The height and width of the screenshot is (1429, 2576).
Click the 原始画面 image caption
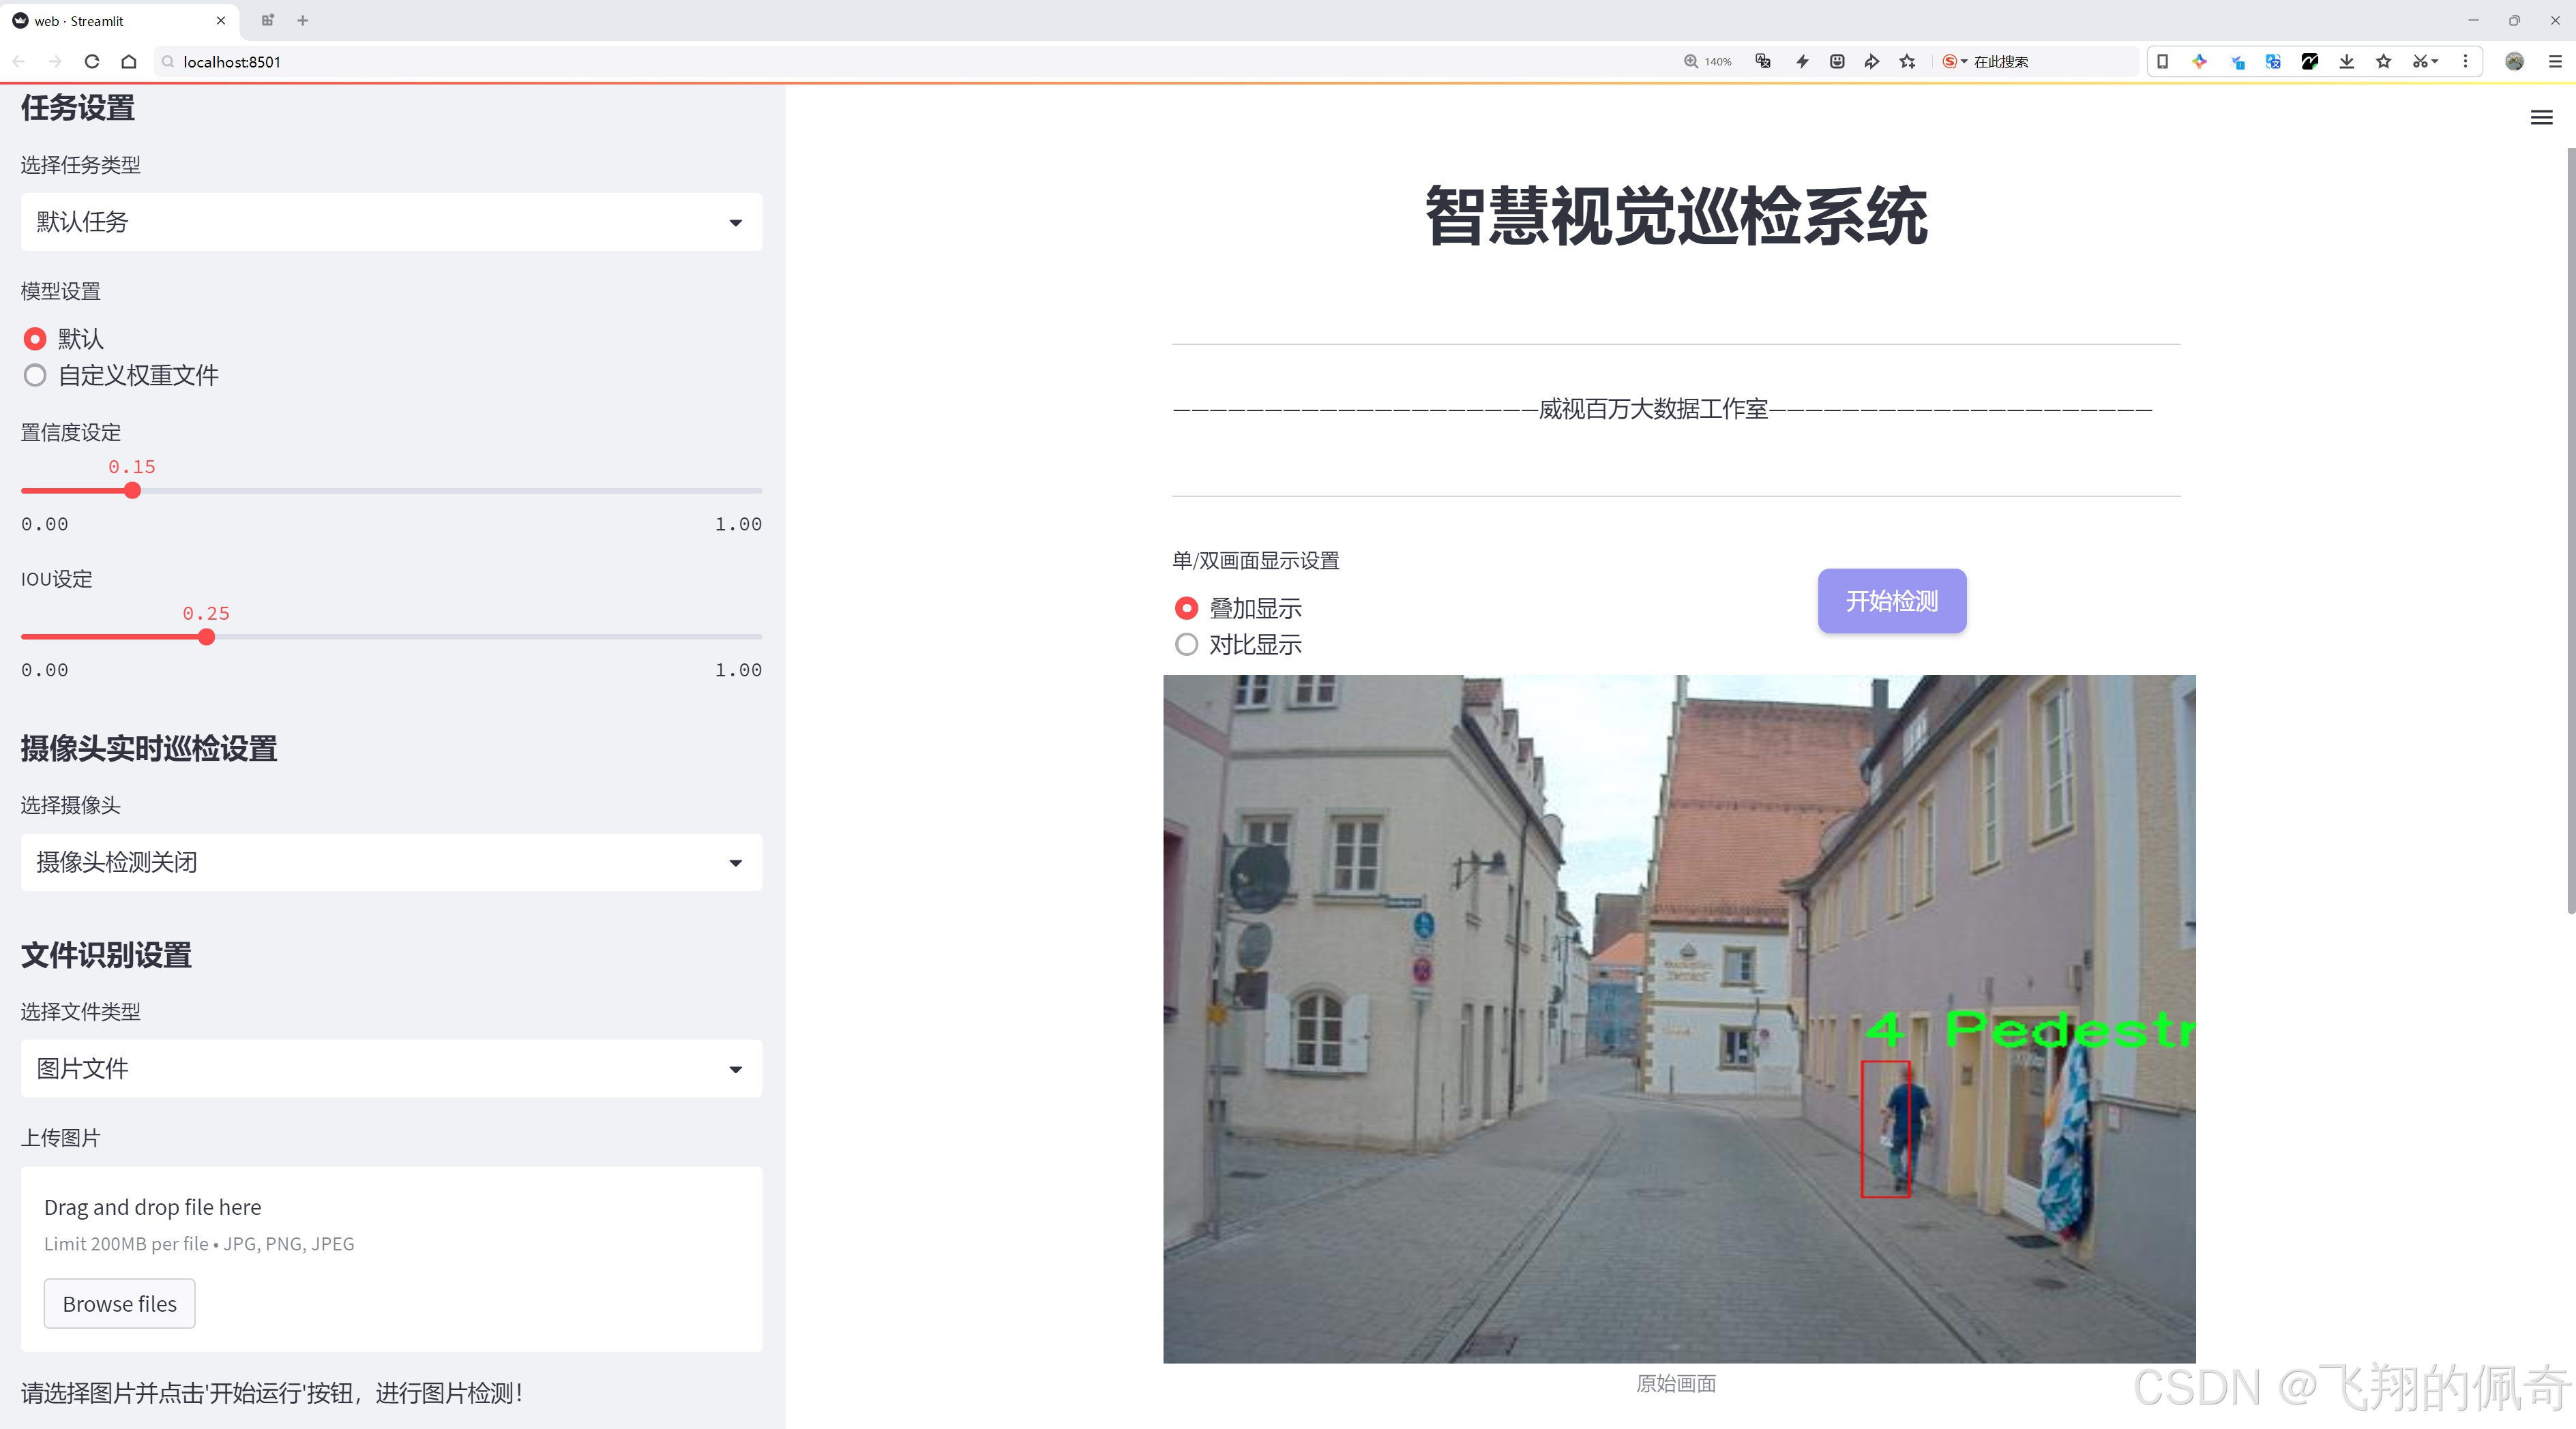pyautogui.click(x=1675, y=1383)
